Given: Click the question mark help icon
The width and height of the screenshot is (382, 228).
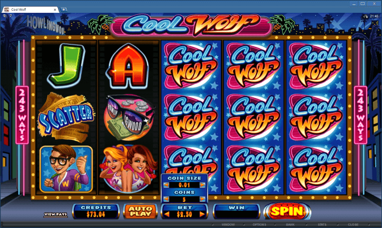Looking at the screenshot, I should 11,16.
